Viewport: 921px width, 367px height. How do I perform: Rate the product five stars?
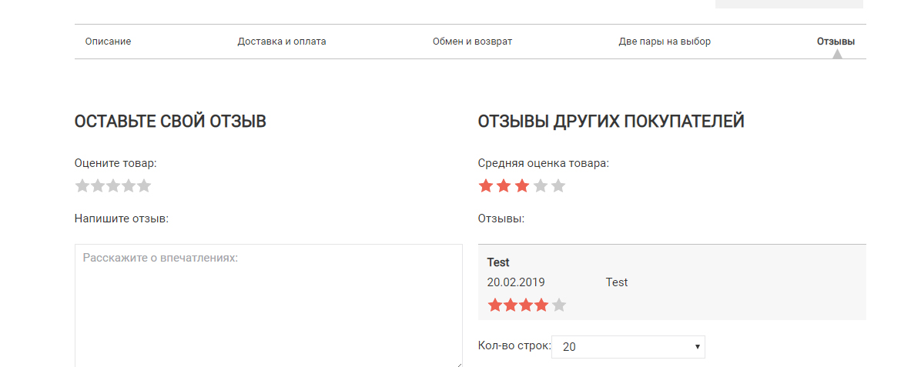coord(144,186)
